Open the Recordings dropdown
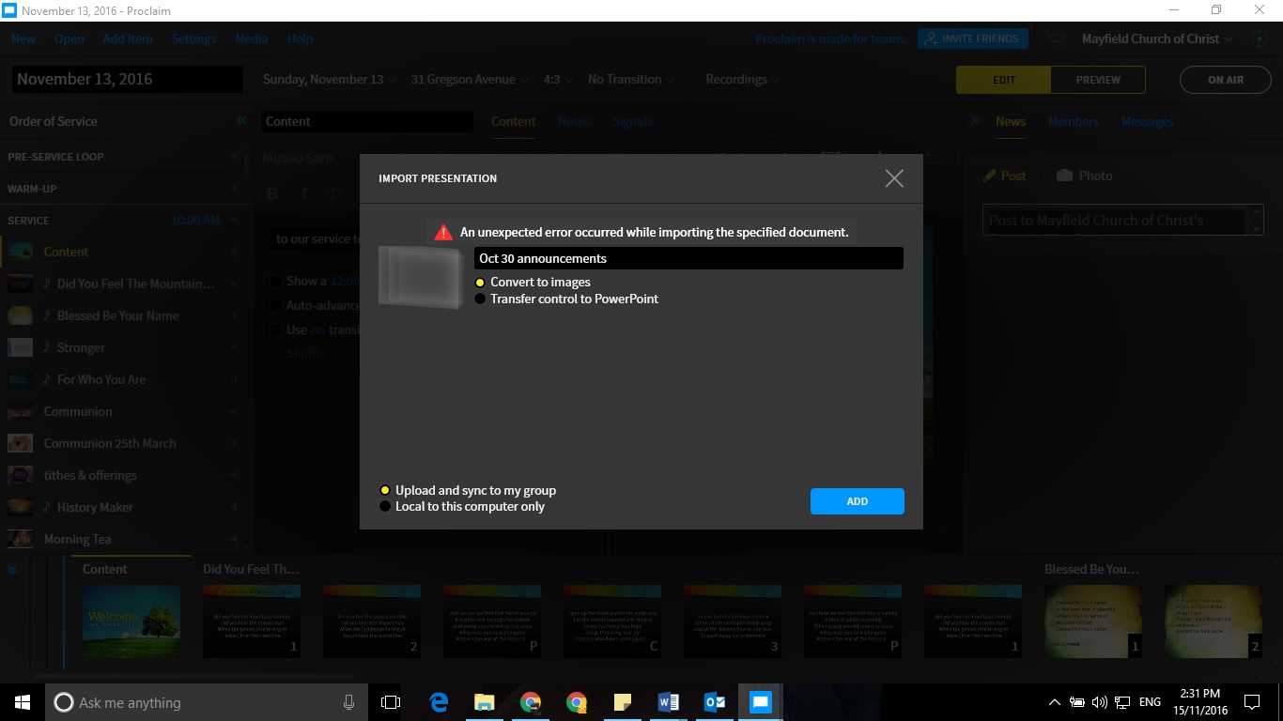This screenshot has width=1283, height=721. [743, 80]
